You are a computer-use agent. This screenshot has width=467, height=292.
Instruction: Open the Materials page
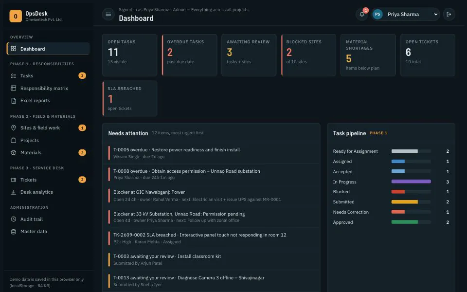click(x=48, y=152)
